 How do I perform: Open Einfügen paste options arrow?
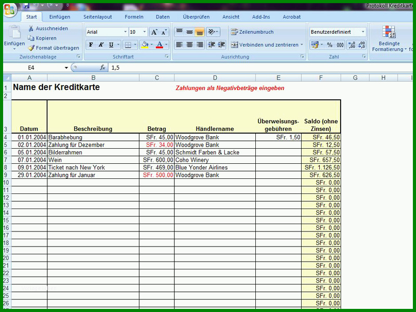[15, 49]
